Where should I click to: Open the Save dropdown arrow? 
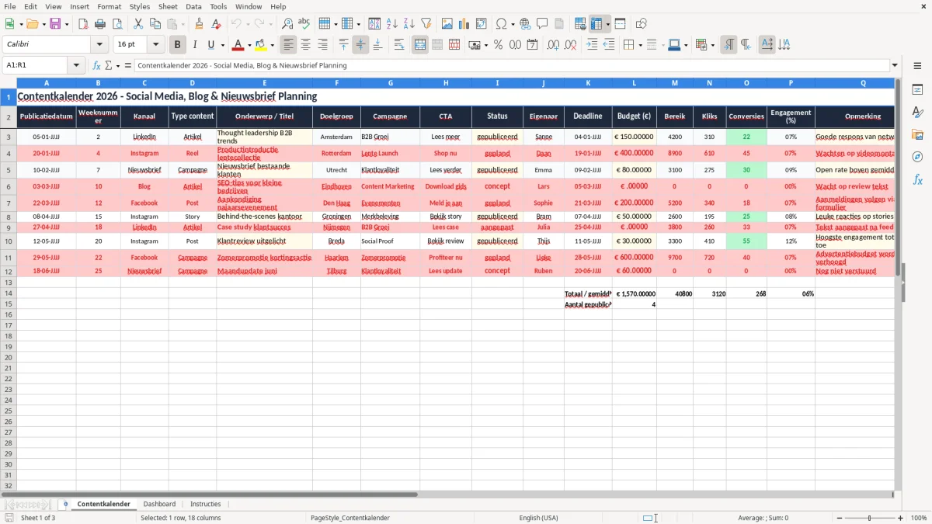point(66,24)
